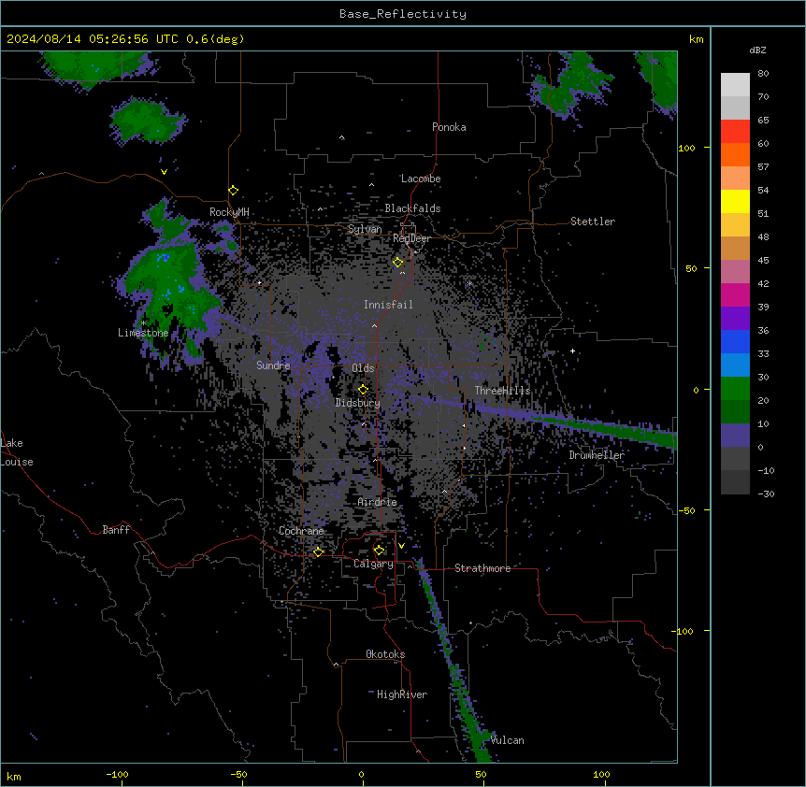Image resolution: width=806 pixels, height=787 pixels.
Task: Click the Lake Louise label
Action: 17,452
